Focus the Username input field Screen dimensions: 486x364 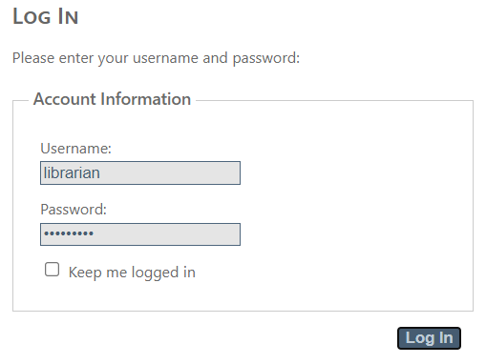pos(140,172)
